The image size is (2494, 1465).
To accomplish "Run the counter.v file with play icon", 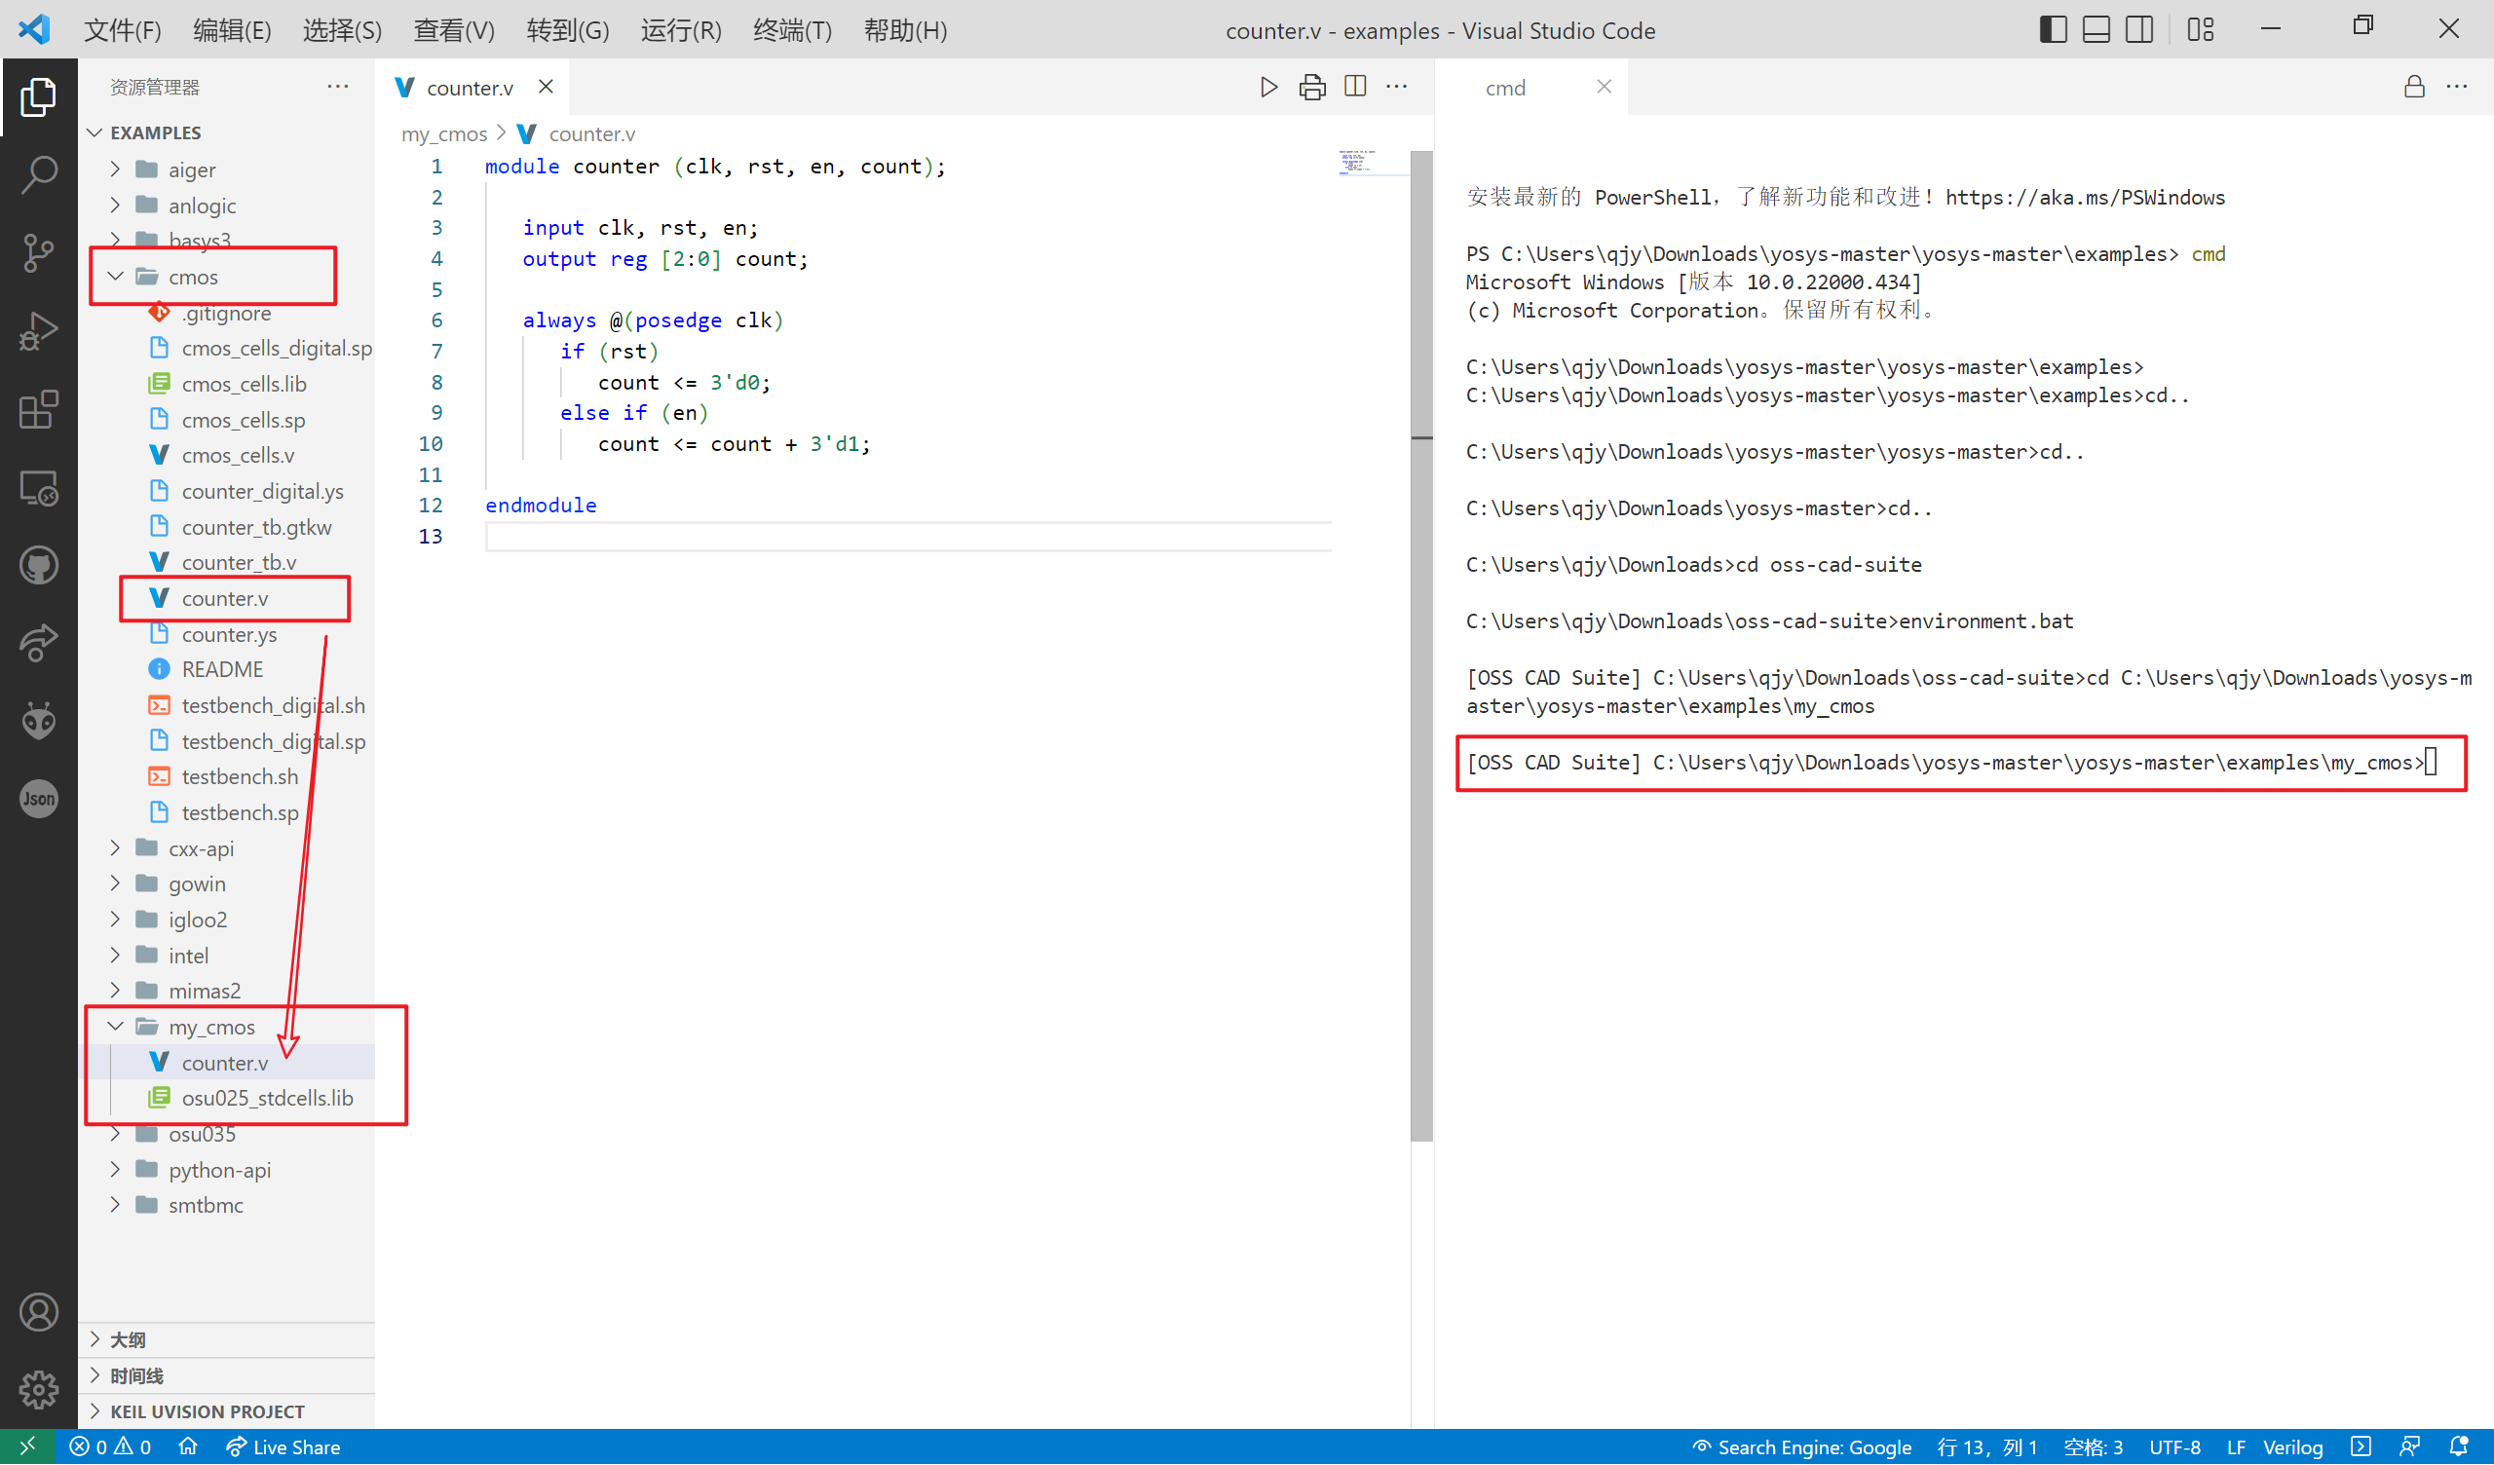I will 1267,87.
